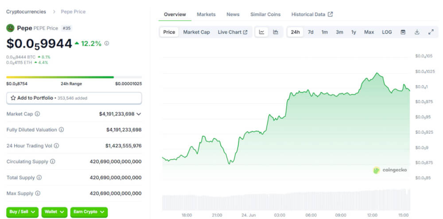This screenshot has height=219, width=443.
Task: Open the Similar Coins tab
Action: coord(265,14)
